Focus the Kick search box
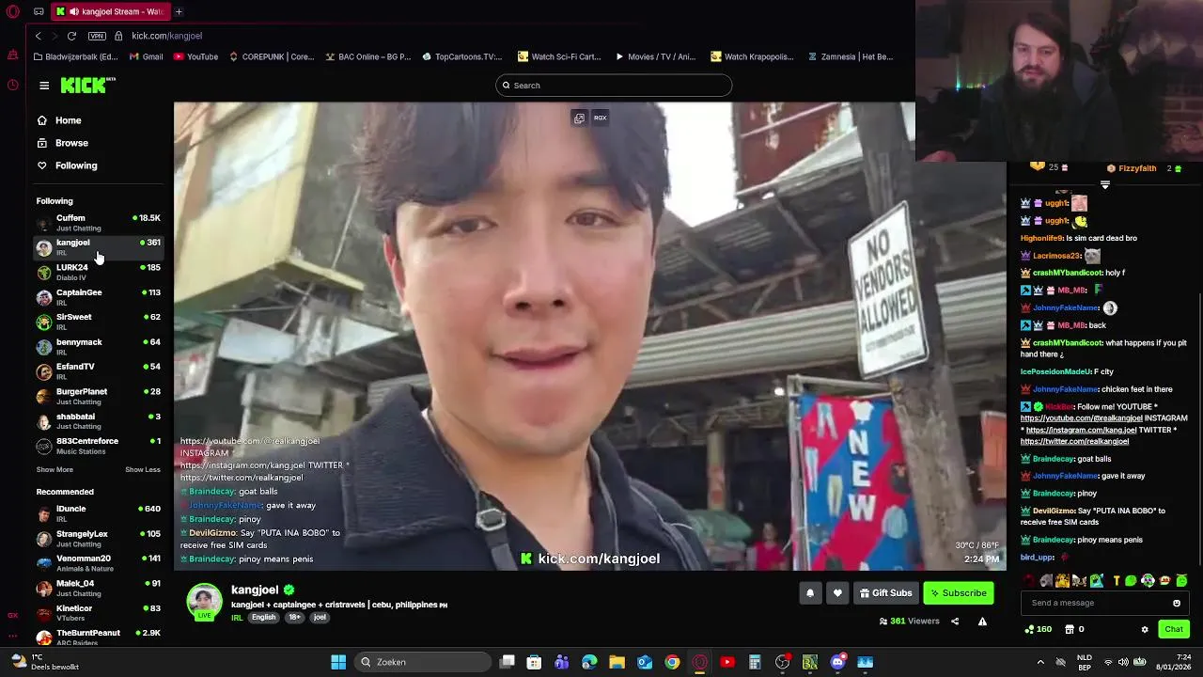 pos(614,86)
